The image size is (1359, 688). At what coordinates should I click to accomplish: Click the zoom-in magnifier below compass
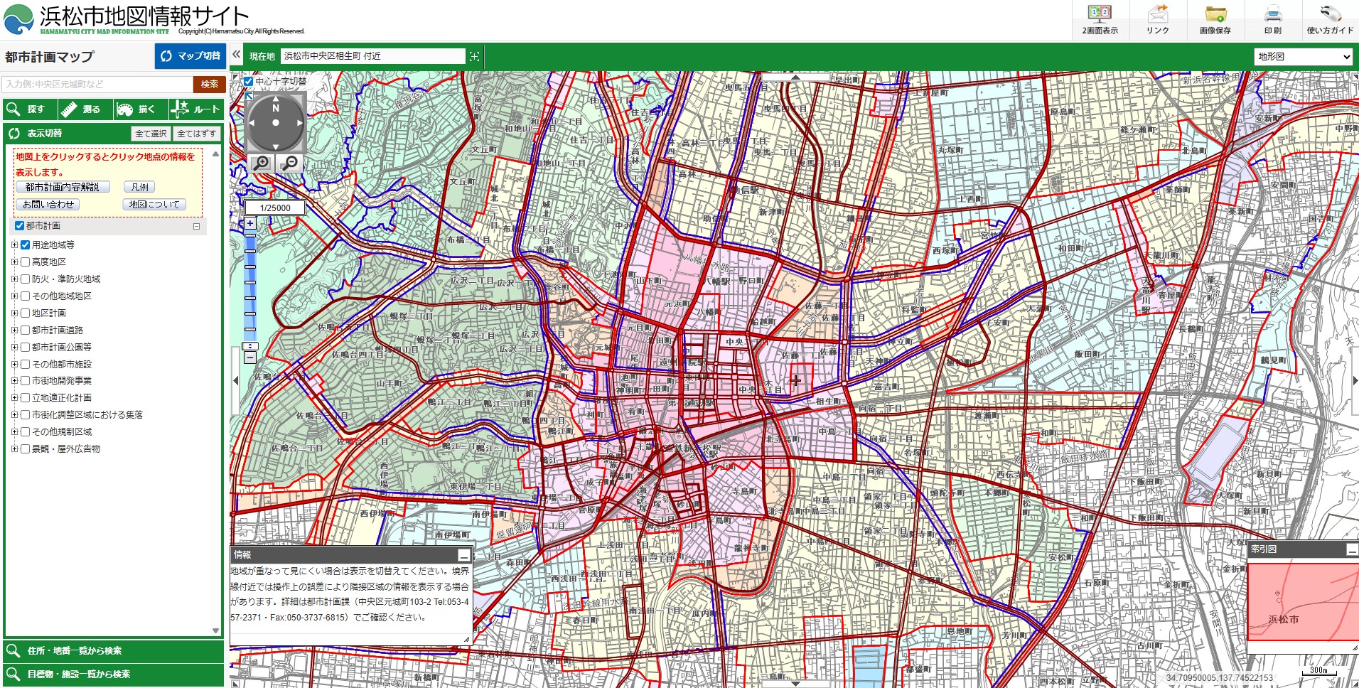coord(261,163)
